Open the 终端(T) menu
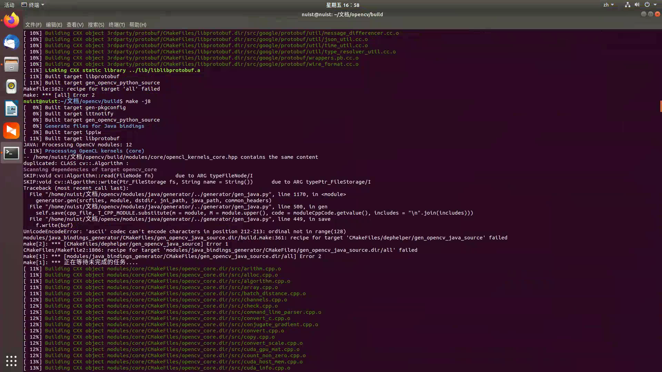The image size is (662, 372). click(x=117, y=25)
